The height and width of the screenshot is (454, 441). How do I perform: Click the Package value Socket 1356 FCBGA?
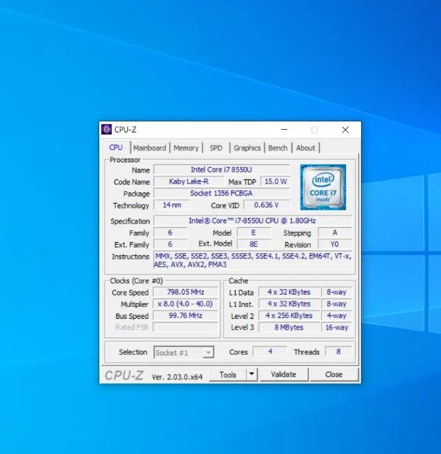click(x=221, y=193)
